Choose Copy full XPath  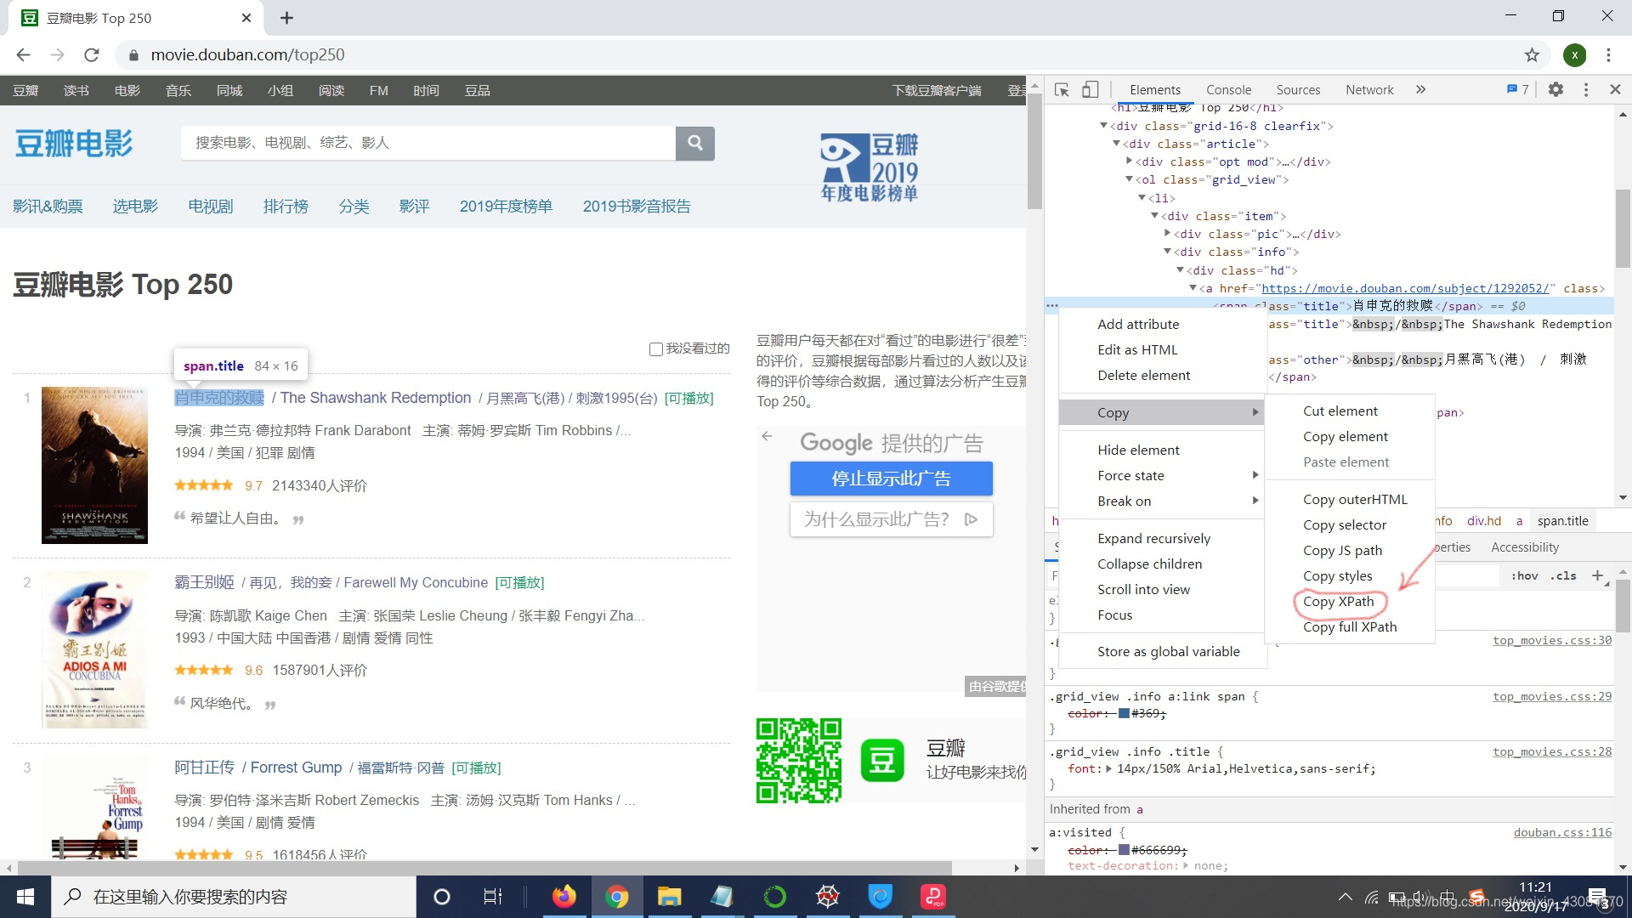coord(1350,627)
